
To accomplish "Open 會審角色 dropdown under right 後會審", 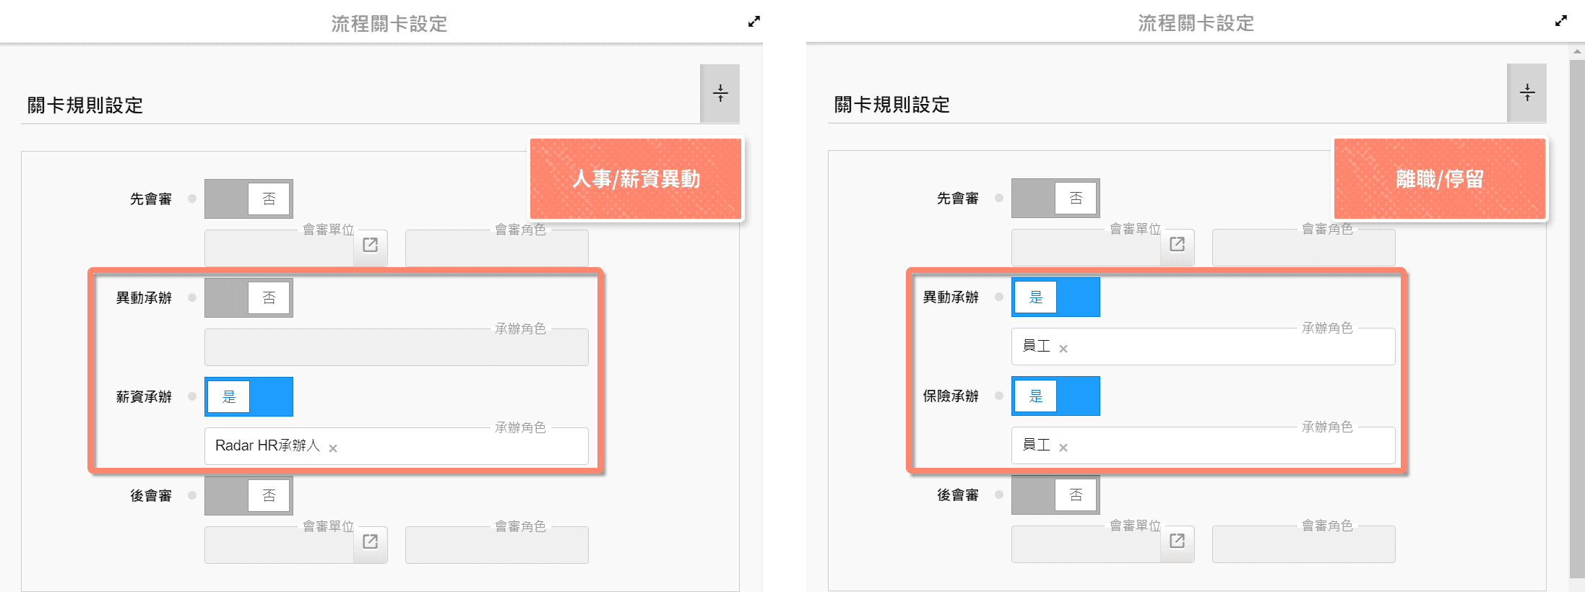I will click(1303, 544).
